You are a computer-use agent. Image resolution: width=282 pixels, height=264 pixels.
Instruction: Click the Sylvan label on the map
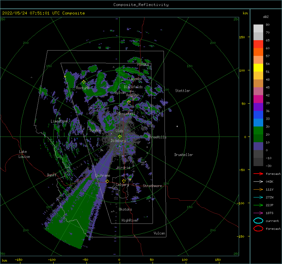pyautogui.click(x=120, y=93)
